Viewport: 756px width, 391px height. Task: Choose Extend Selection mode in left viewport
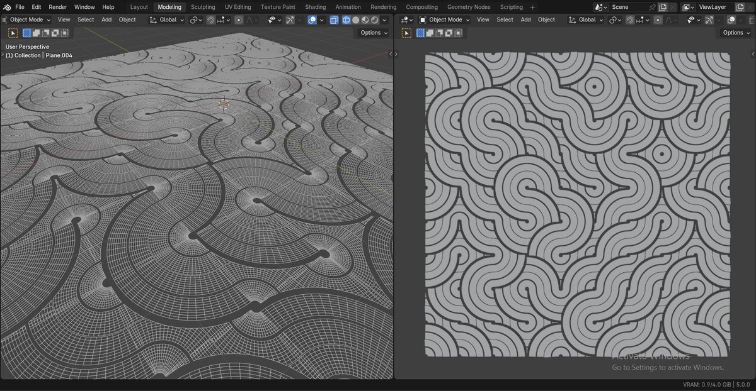(x=36, y=33)
